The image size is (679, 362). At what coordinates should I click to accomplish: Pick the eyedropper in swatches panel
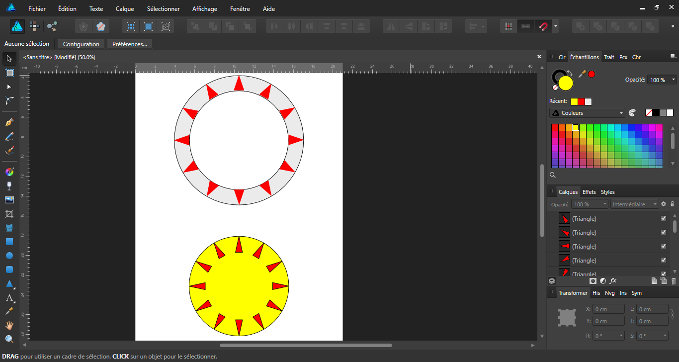click(582, 74)
